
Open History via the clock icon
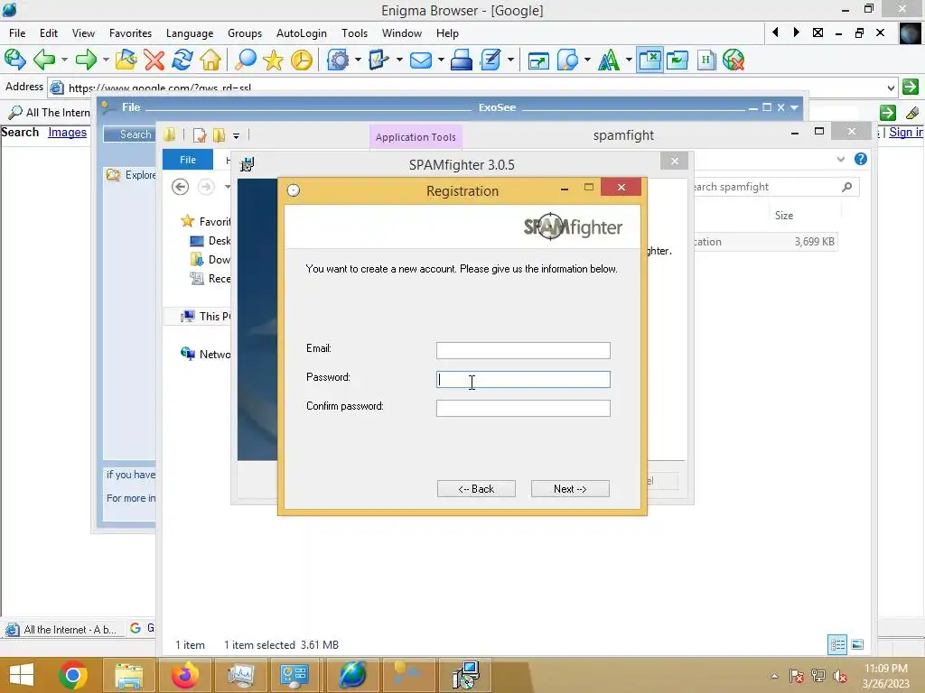pyautogui.click(x=302, y=60)
